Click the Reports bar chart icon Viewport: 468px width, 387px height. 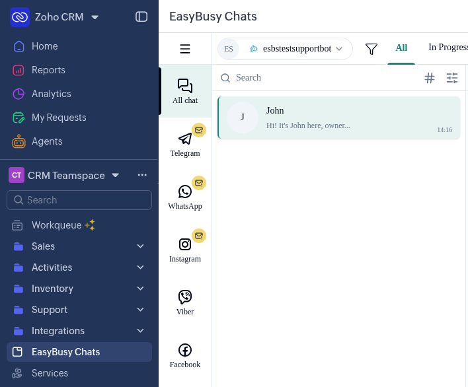[19, 71]
